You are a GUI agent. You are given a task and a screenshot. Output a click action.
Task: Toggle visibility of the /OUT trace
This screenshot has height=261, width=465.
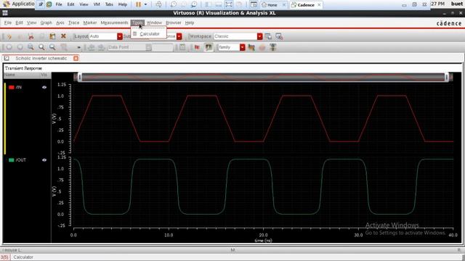[x=44, y=160]
